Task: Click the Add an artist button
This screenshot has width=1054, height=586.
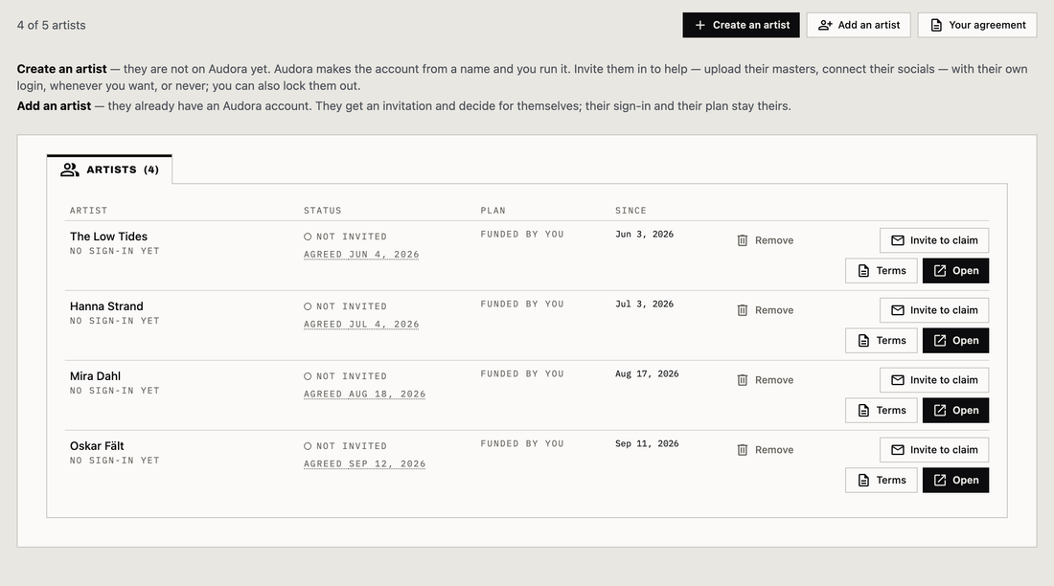Action: coord(859,25)
